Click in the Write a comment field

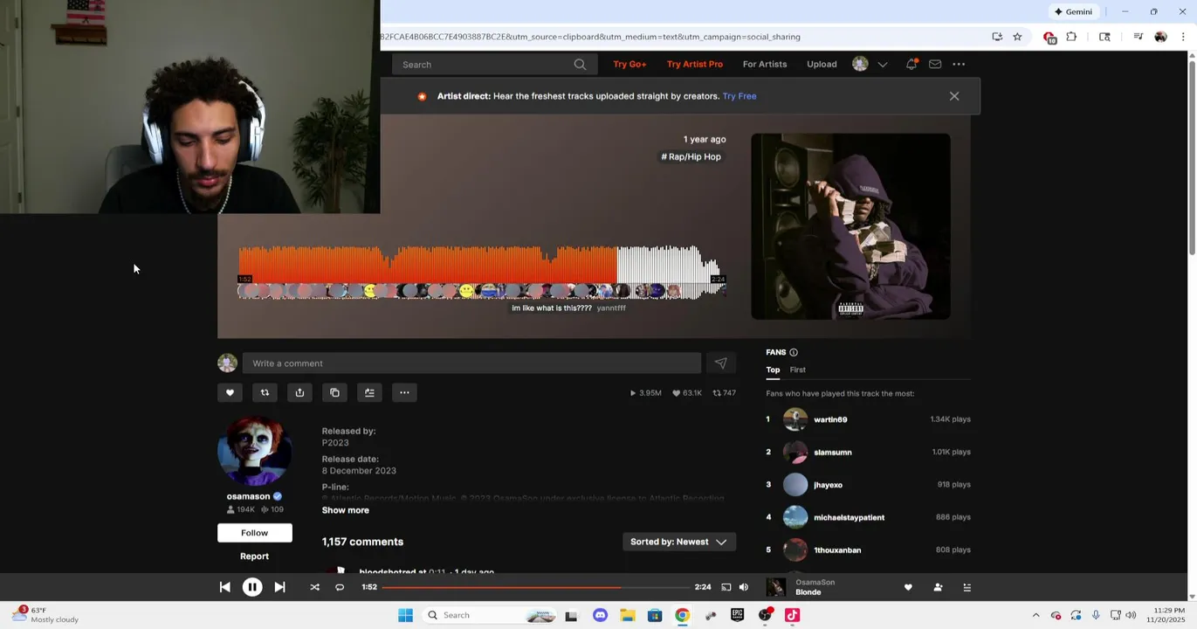click(471, 363)
